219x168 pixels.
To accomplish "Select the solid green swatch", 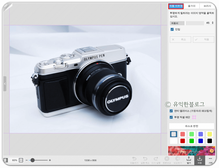I will [192, 141].
